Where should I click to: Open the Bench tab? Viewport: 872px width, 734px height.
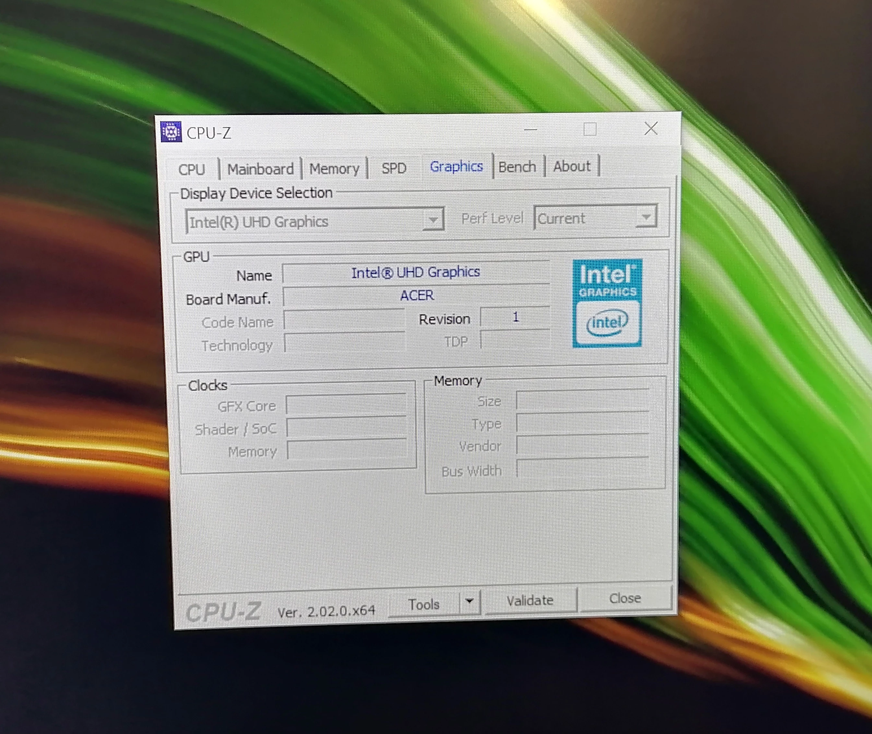(x=517, y=167)
